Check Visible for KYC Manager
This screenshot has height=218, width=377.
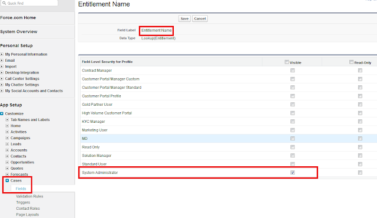coord(292,122)
